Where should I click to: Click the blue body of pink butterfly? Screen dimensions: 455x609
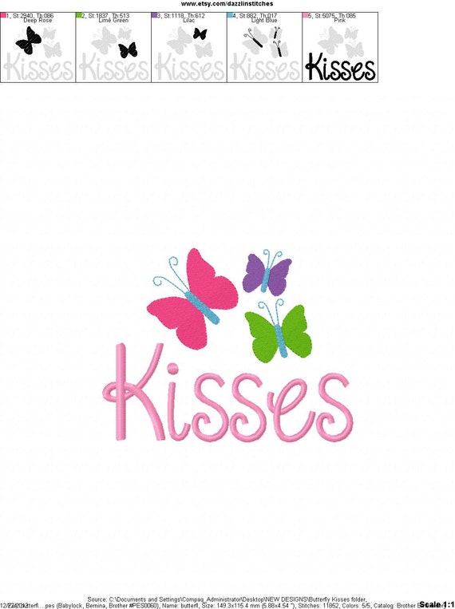[x=202, y=307]
